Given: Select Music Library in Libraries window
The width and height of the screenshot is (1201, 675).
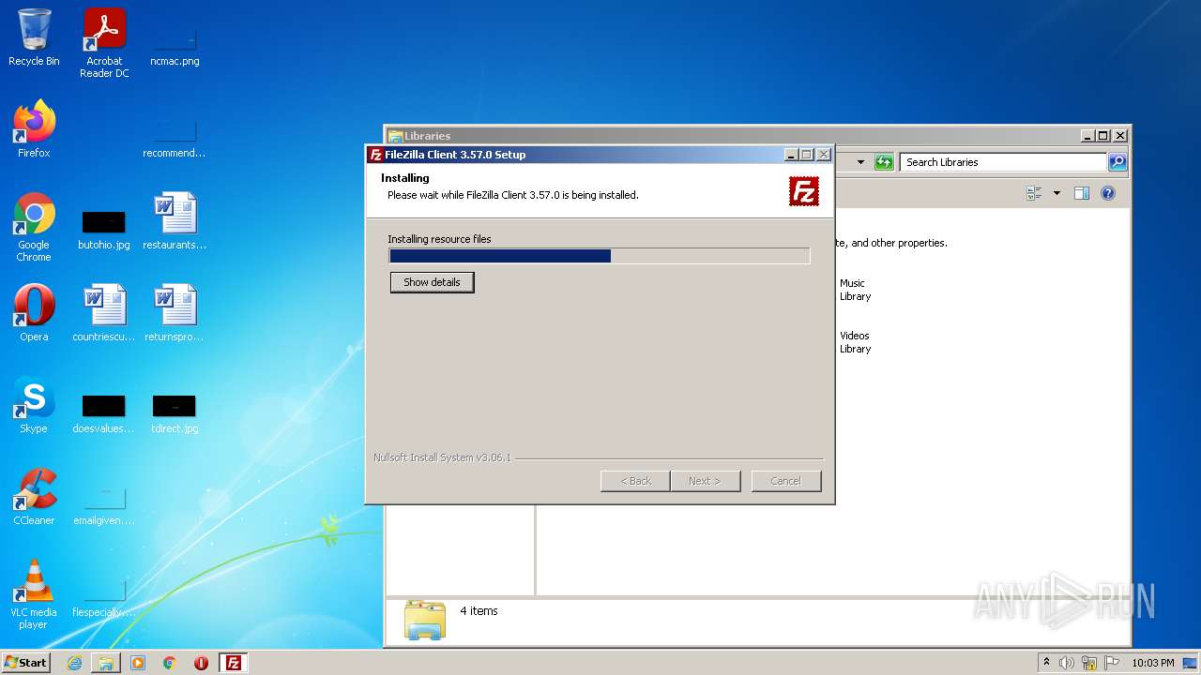Looking at the screenshot, I should click(855, 290).
